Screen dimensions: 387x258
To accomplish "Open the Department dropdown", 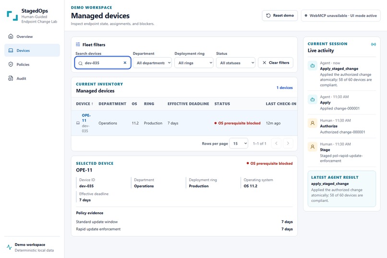I will 152,63.
